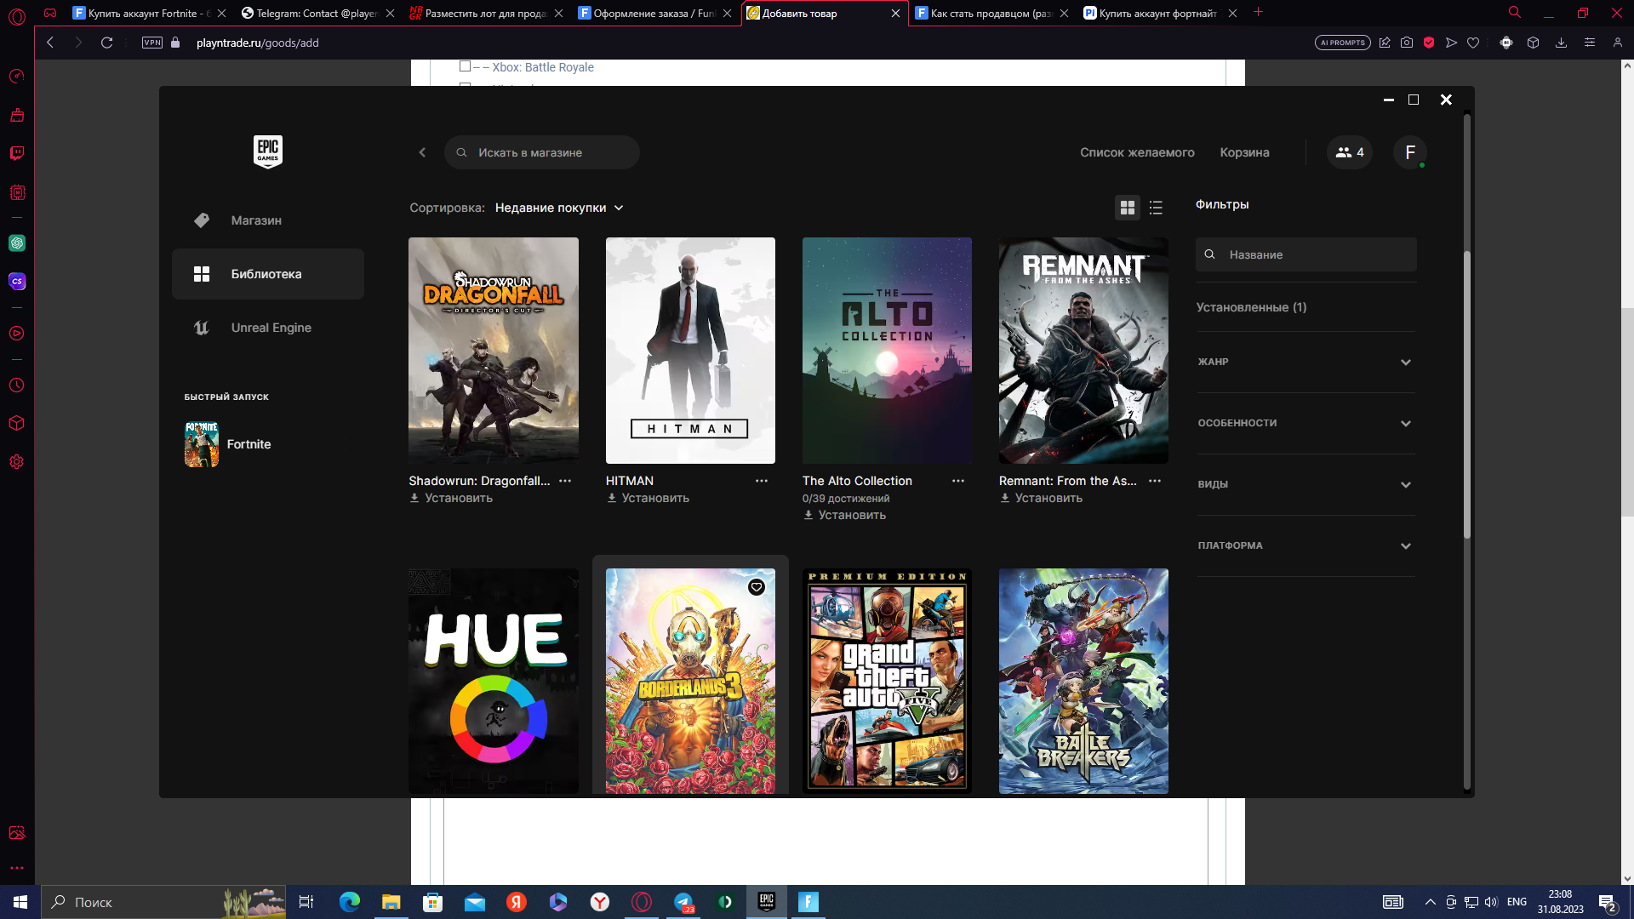Toggle favorite heart on Borderlands 3
1634x919 pixels.
point(757,587)
